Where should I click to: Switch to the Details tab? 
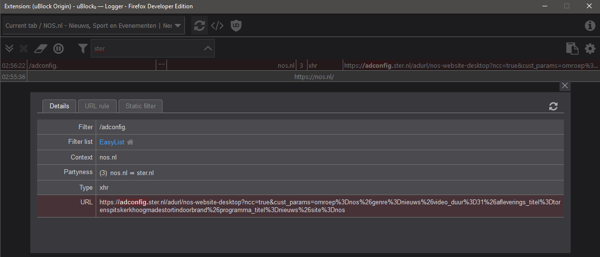click(60, 106)
